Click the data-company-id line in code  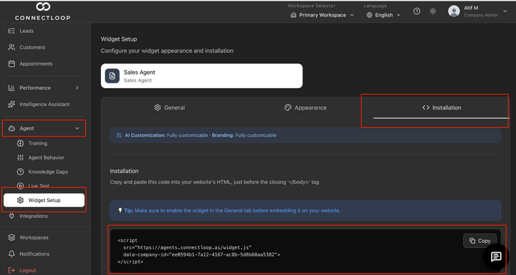(202, 254)
